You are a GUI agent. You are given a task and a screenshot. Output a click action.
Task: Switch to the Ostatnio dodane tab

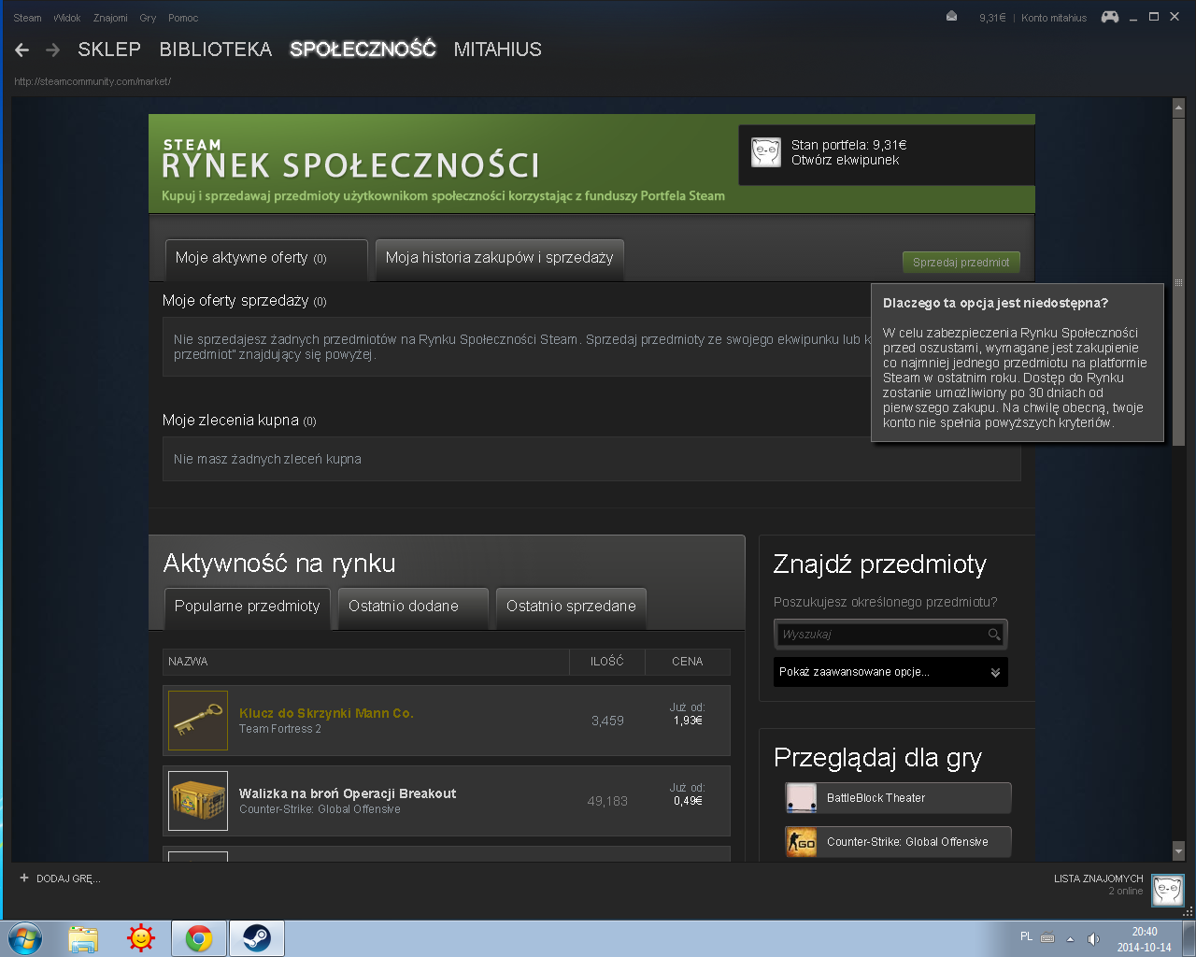pyautogui.click(x=413, y=607)
